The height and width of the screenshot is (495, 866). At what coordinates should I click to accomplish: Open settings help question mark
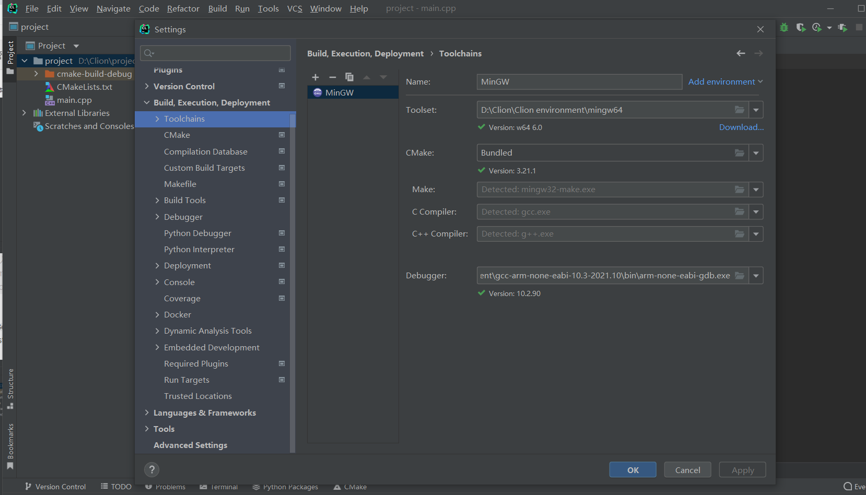point(151,469)
